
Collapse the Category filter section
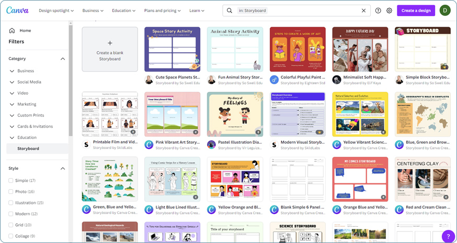point(63,59)
